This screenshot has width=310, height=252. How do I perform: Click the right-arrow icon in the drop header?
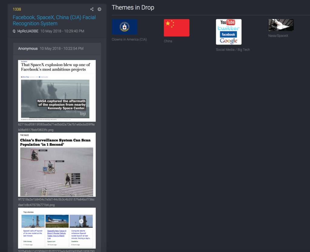coord(99,9)
